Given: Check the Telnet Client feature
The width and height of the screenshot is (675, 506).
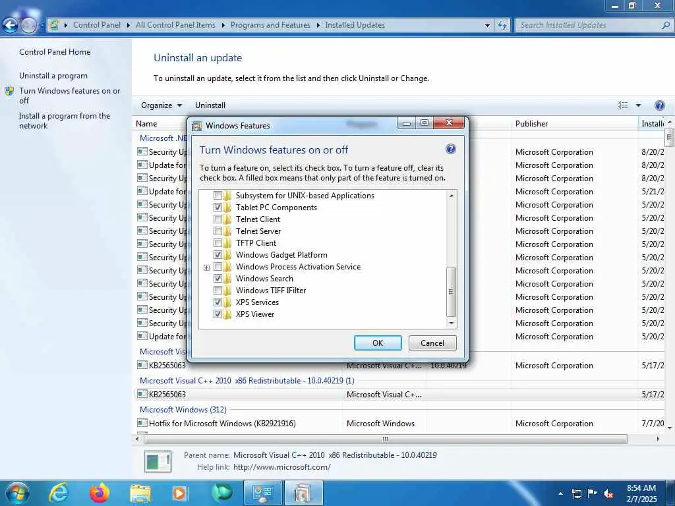Looking at the screenshot, I should [x=218, y=219].
